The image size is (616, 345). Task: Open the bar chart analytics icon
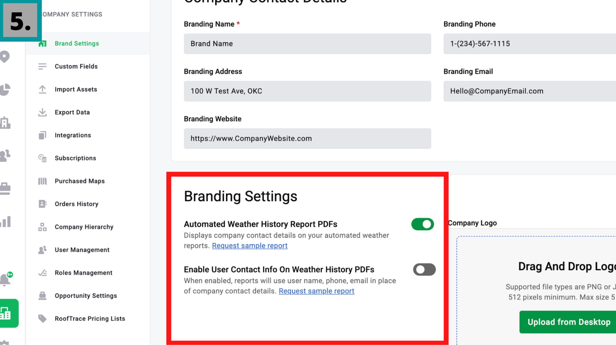[5, 222]
